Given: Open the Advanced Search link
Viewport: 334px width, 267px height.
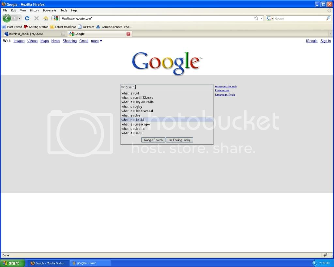Looking at the screenshot, I should [226, 86].
